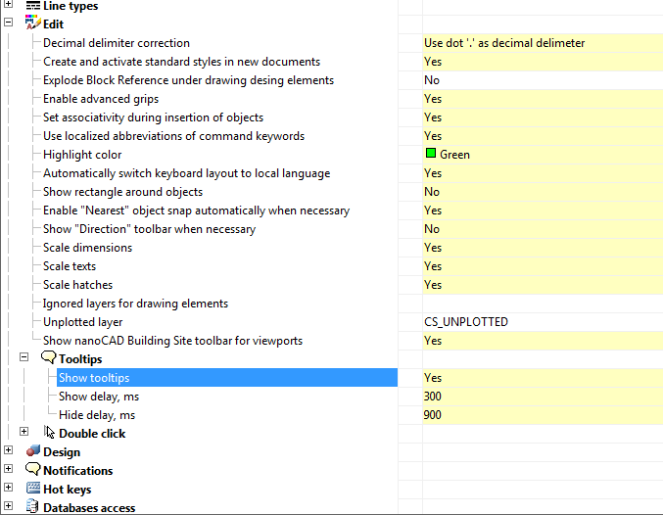Click the Hot keys keyboard icon
The image size is (663, 515).
pos(32,489)
